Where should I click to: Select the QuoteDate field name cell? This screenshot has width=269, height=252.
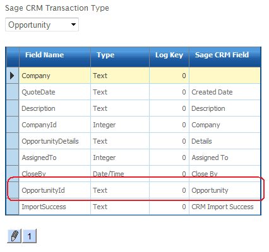[55, 92]
